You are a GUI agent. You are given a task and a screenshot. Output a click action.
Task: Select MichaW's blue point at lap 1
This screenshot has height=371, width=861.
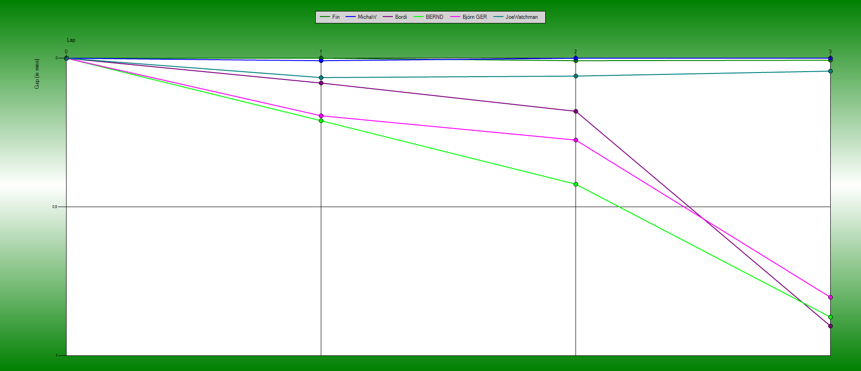click(x=321, y=61)
